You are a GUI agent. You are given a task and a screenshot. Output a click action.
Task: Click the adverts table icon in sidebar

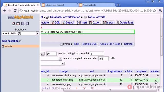[3, 46]
